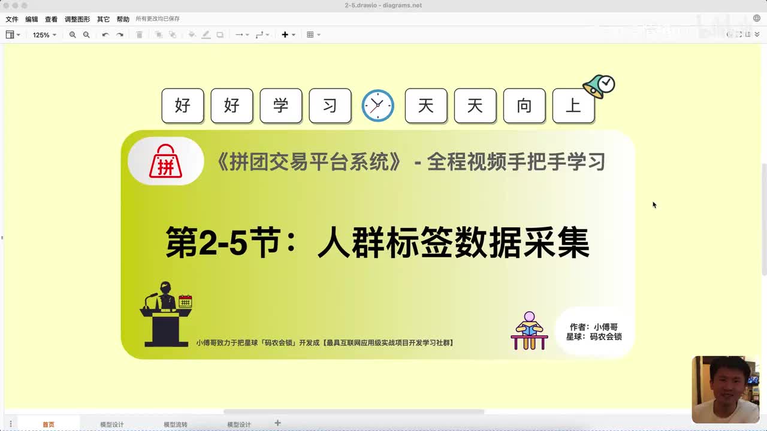Screen dimensions: 767x431
Task: Collapse toolbar with double chevron
Action: tap(757, 35)
